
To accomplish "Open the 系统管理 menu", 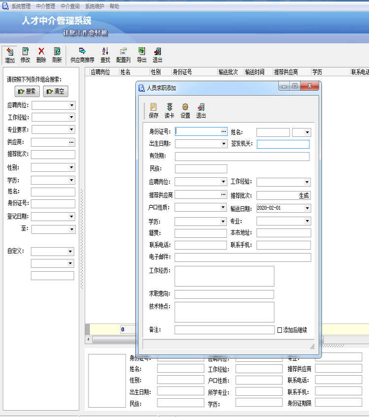I will coord(21,6).
